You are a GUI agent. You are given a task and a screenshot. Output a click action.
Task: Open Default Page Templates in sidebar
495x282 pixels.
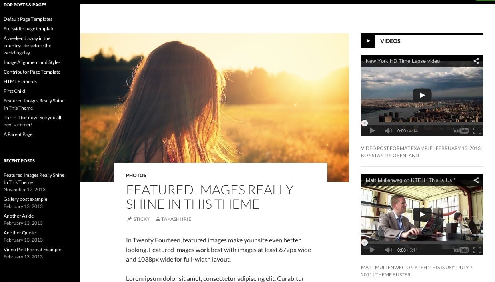point(28,19)
